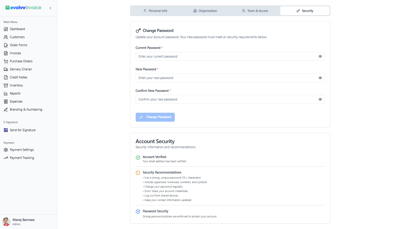The height and width of the screenshot is (229, 402).
Task: Click the Purchase Orders cart icon
Action: pos(6,61)
